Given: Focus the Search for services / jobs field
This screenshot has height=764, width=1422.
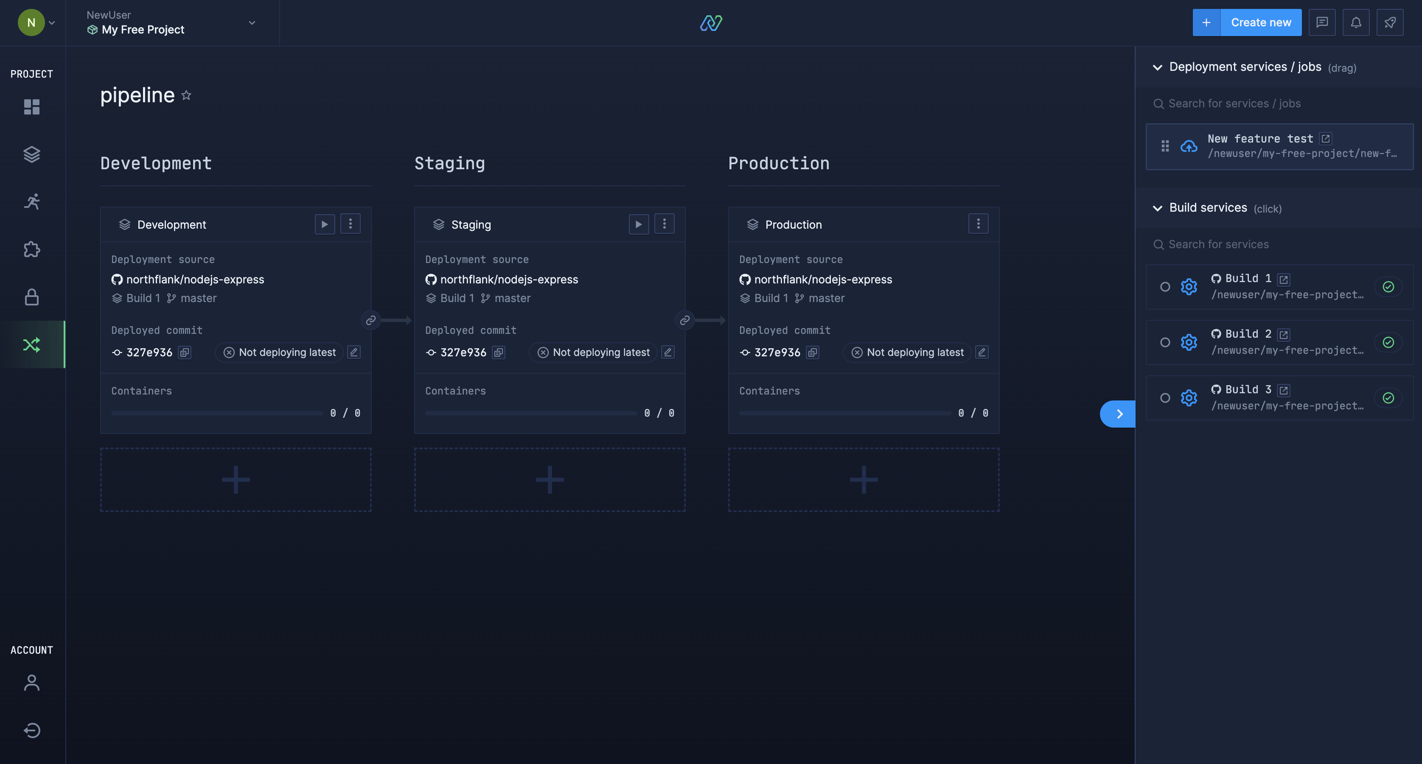Looking at the screenshot, I should click(x=1279, y=104).
